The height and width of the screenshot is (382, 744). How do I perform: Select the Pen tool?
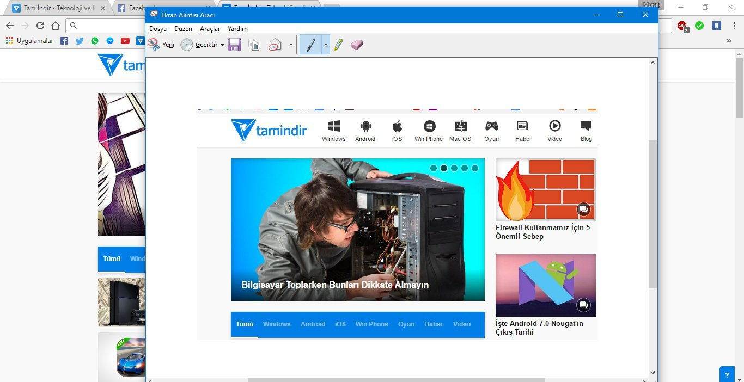[x=310, y=45]
